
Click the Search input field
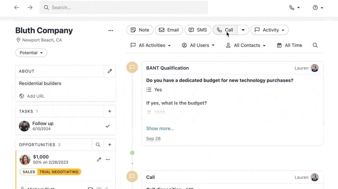click(124, 8)
